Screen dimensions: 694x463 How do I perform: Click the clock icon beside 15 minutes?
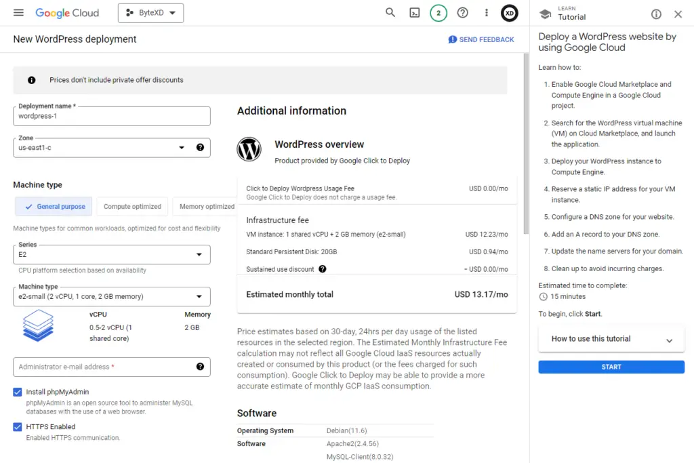point(543,296)
